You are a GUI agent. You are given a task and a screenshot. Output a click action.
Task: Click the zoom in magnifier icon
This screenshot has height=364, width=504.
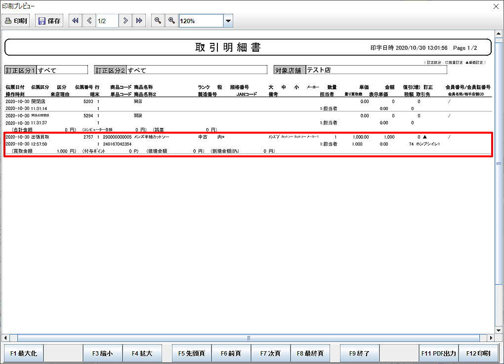tap(171, 21)
